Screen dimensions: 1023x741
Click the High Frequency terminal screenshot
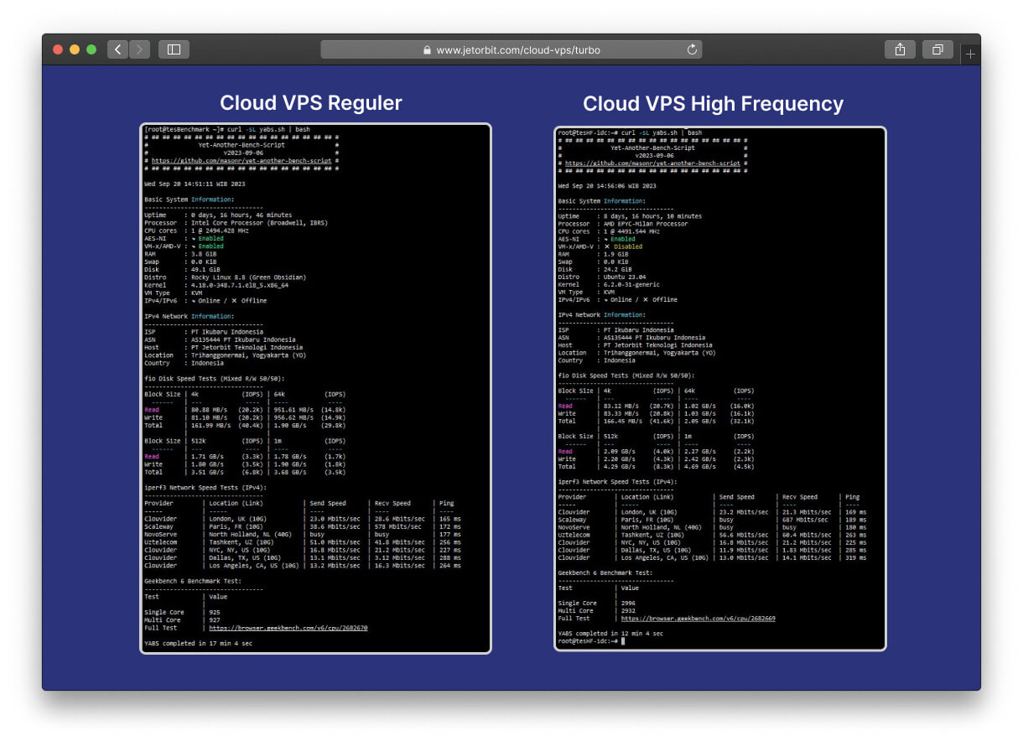(x=720, y=388)
